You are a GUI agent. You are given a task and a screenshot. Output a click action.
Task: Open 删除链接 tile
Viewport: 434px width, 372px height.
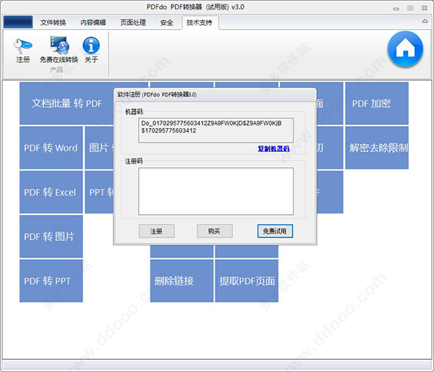click(x=182, y=281)
